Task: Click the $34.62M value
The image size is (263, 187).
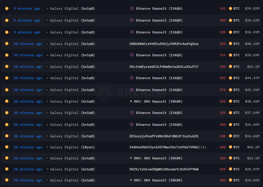Action: coord(252,20)
